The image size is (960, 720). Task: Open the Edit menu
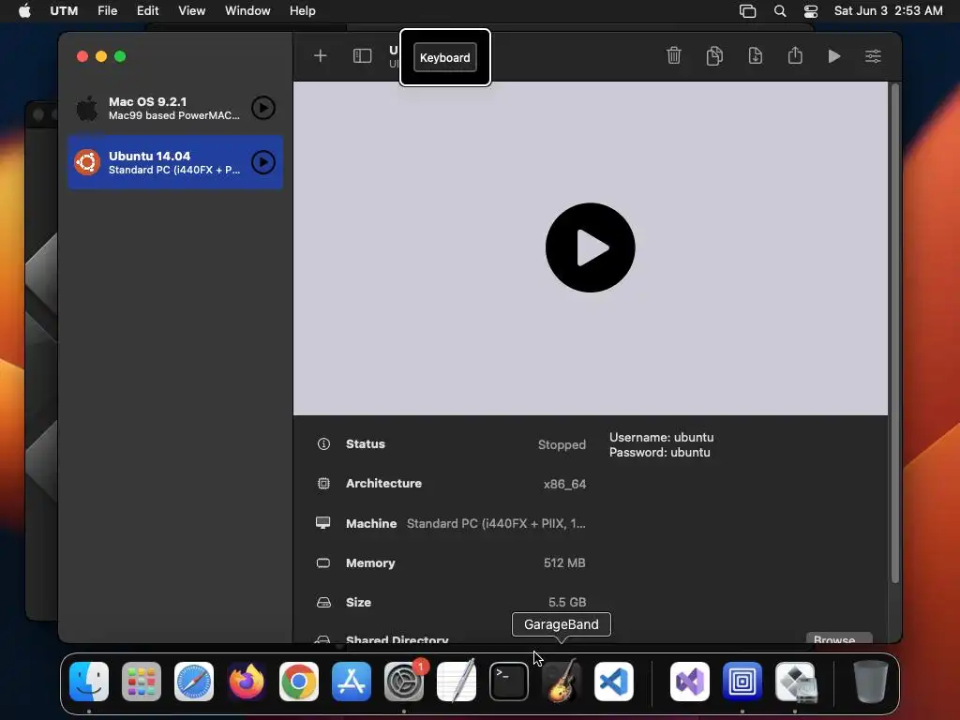147,11
